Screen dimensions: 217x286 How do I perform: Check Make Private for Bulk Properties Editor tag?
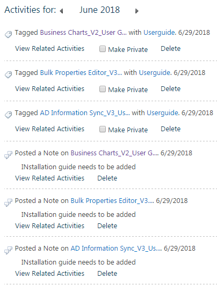[x=103, y=89]
